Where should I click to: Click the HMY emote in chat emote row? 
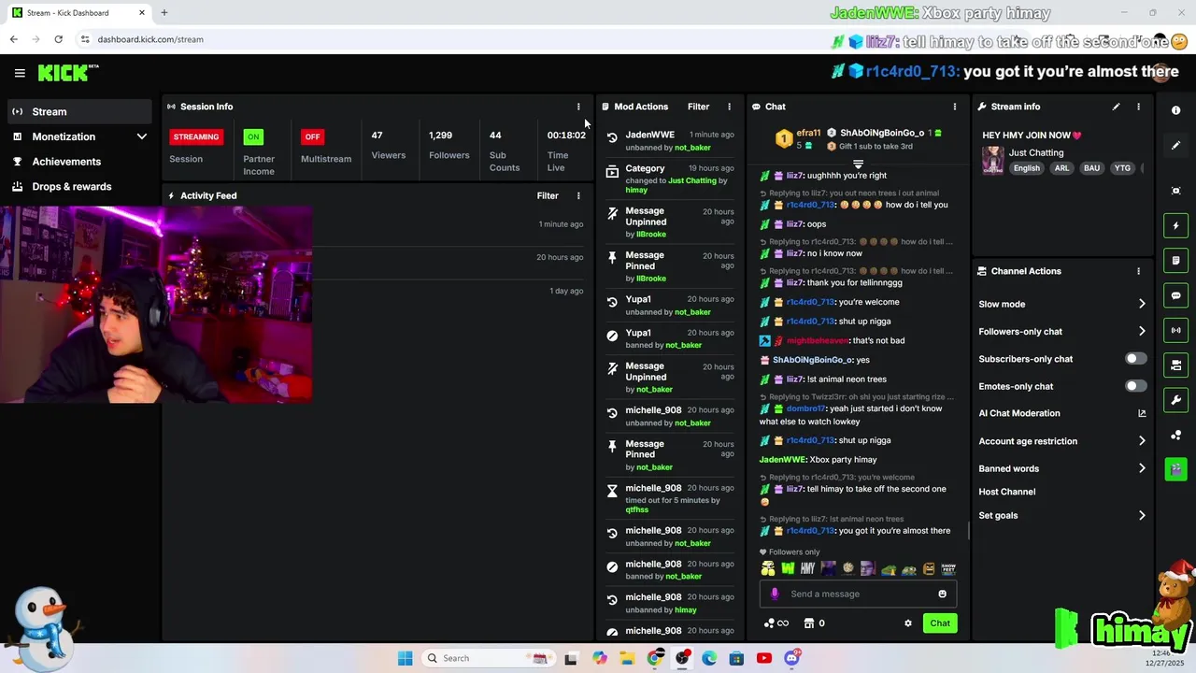(x=808, y=568)
